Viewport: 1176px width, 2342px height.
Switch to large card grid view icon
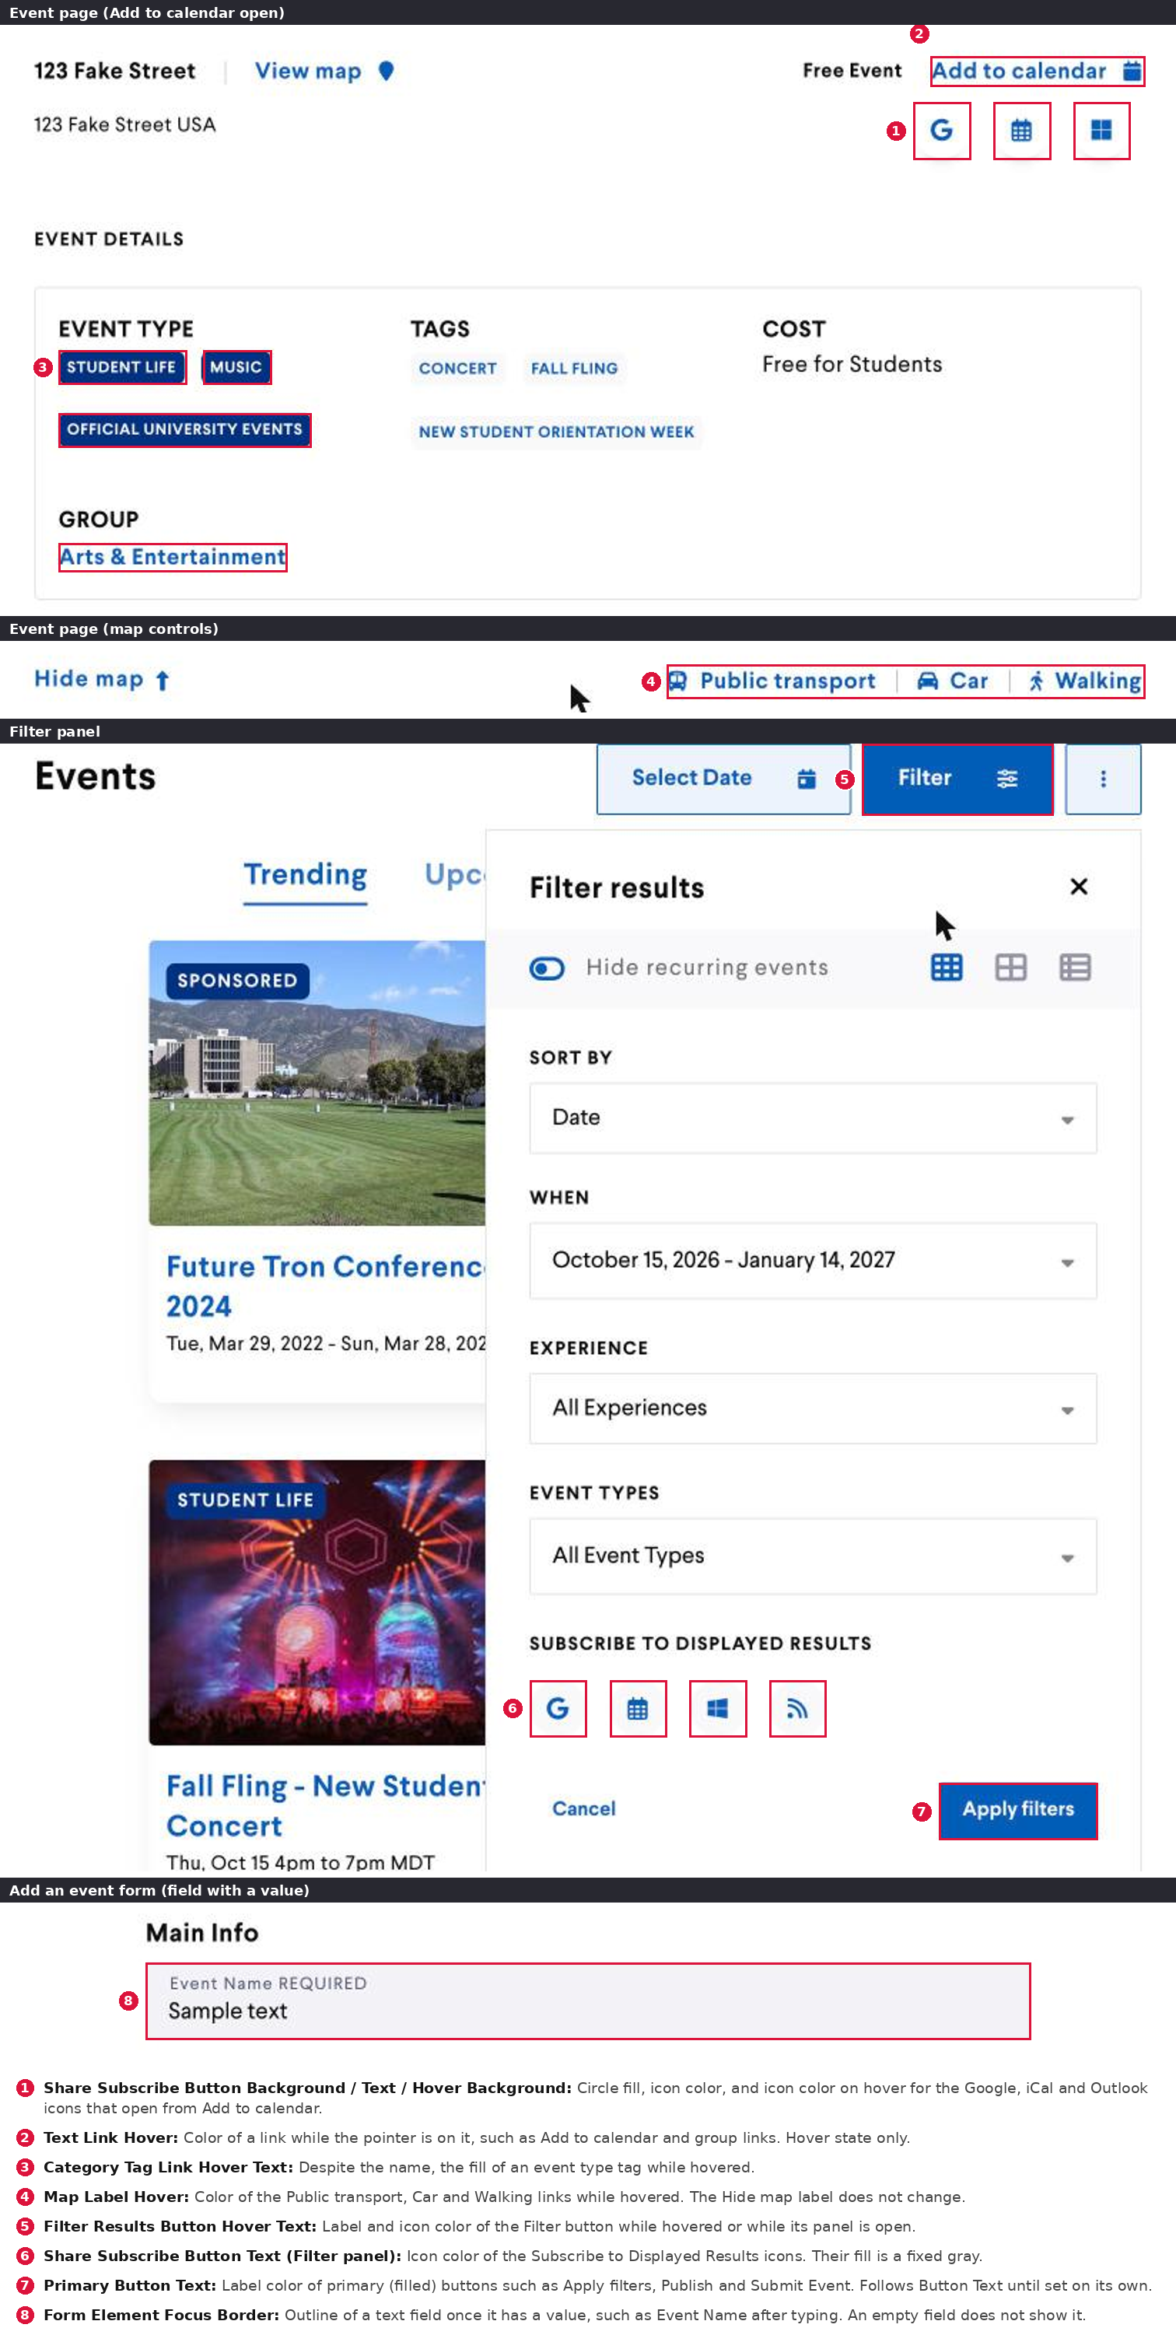coord(1010,968)
